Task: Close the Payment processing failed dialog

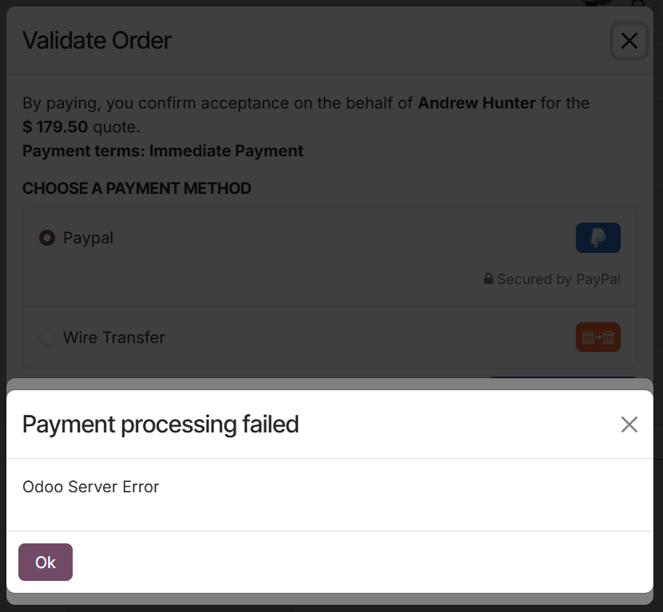Action: [629, 424]
